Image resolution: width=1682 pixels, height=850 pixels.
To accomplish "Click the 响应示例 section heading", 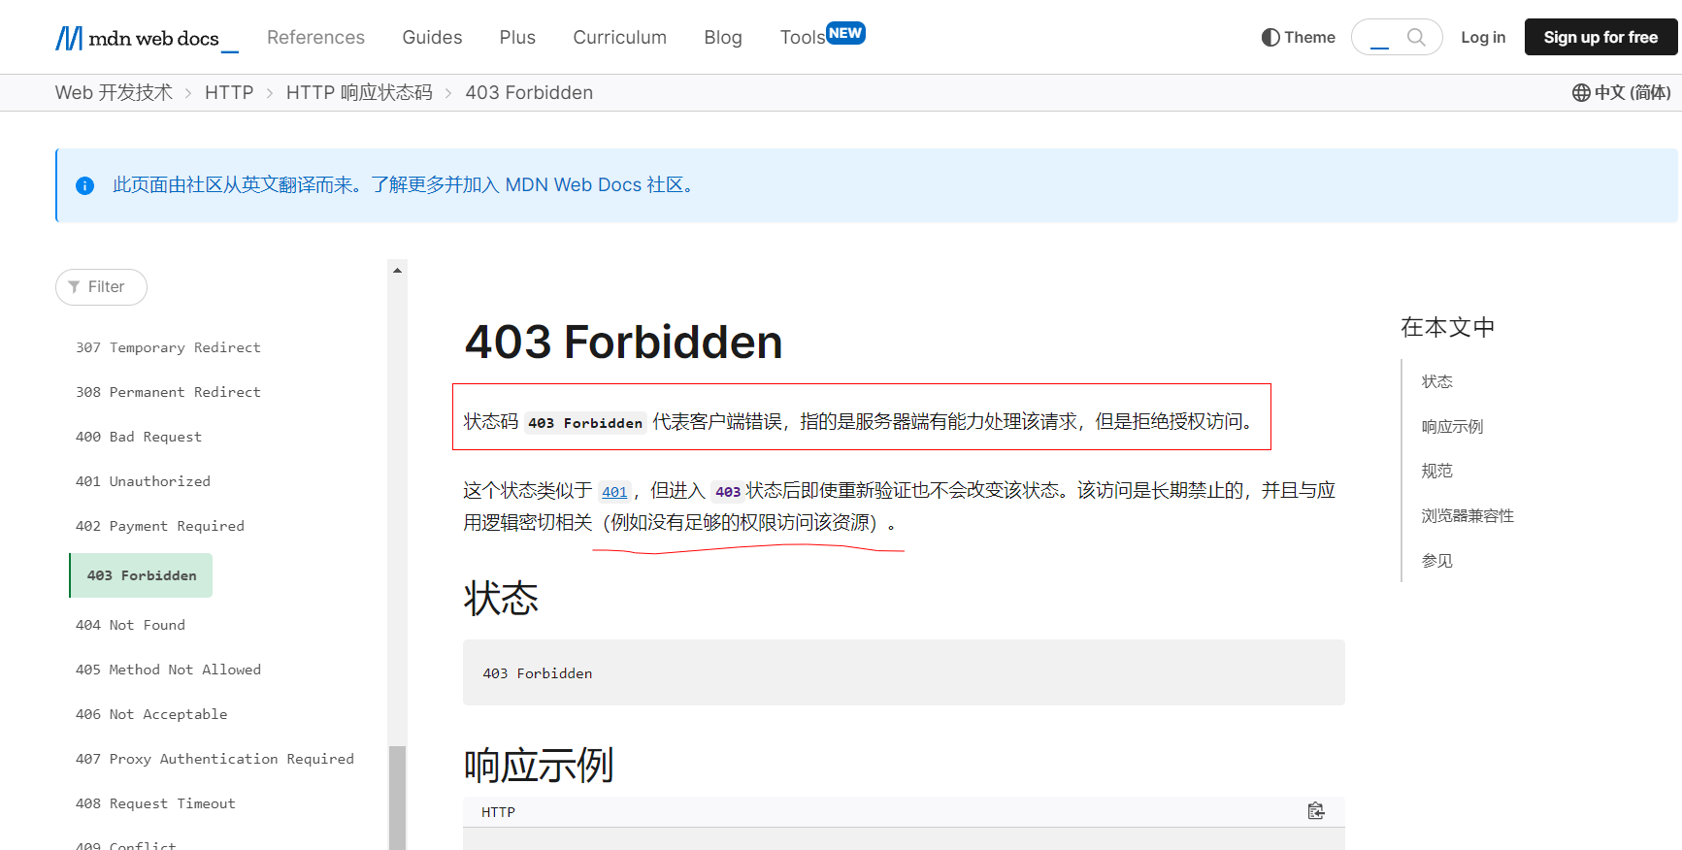I will tap(539, 766).
